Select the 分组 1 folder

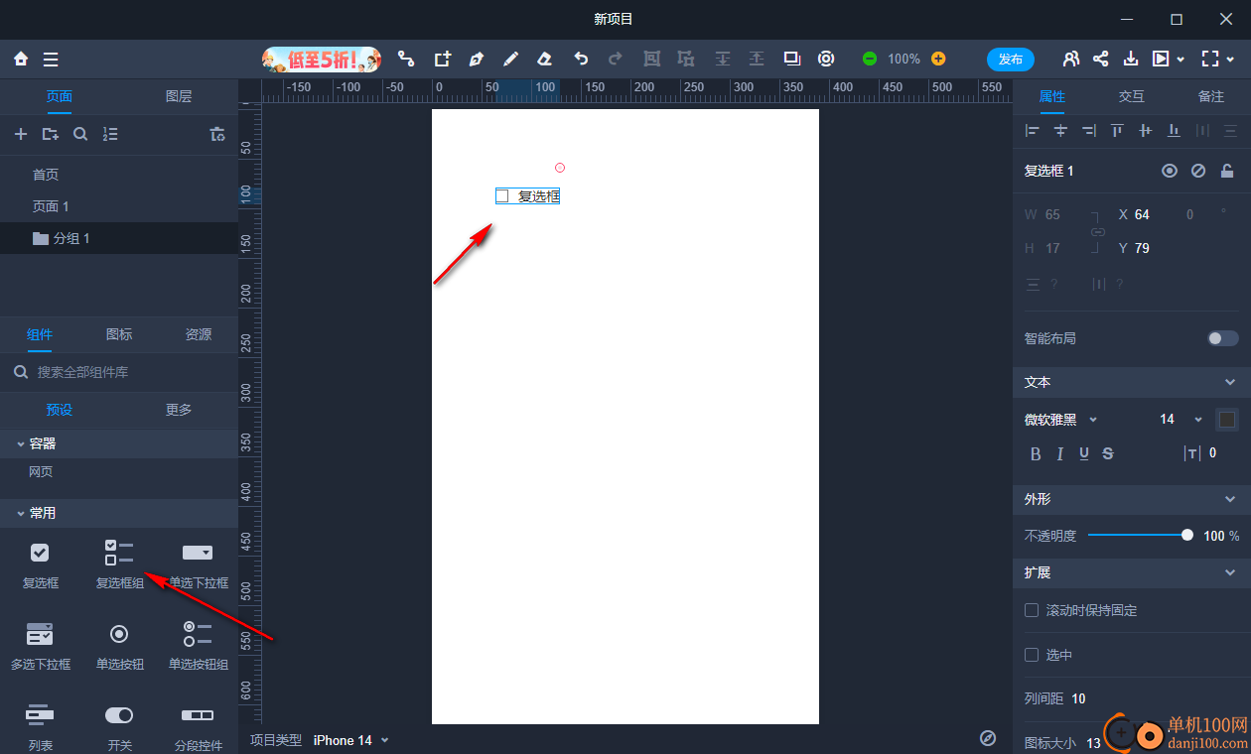(119, 238)
